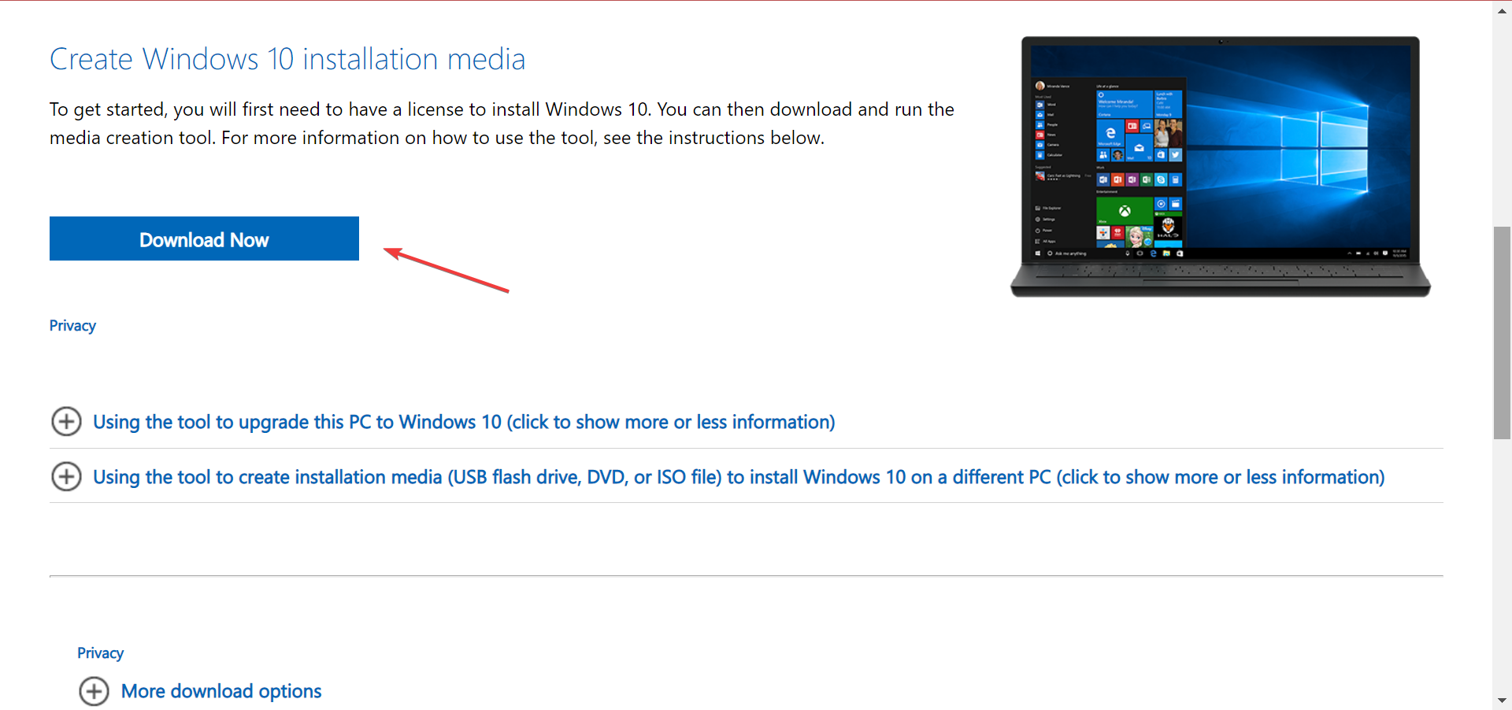Screen dimensions: 1512x710
Task: Click the scrollbar up arrow
Action: click(x=1502, y=10)
